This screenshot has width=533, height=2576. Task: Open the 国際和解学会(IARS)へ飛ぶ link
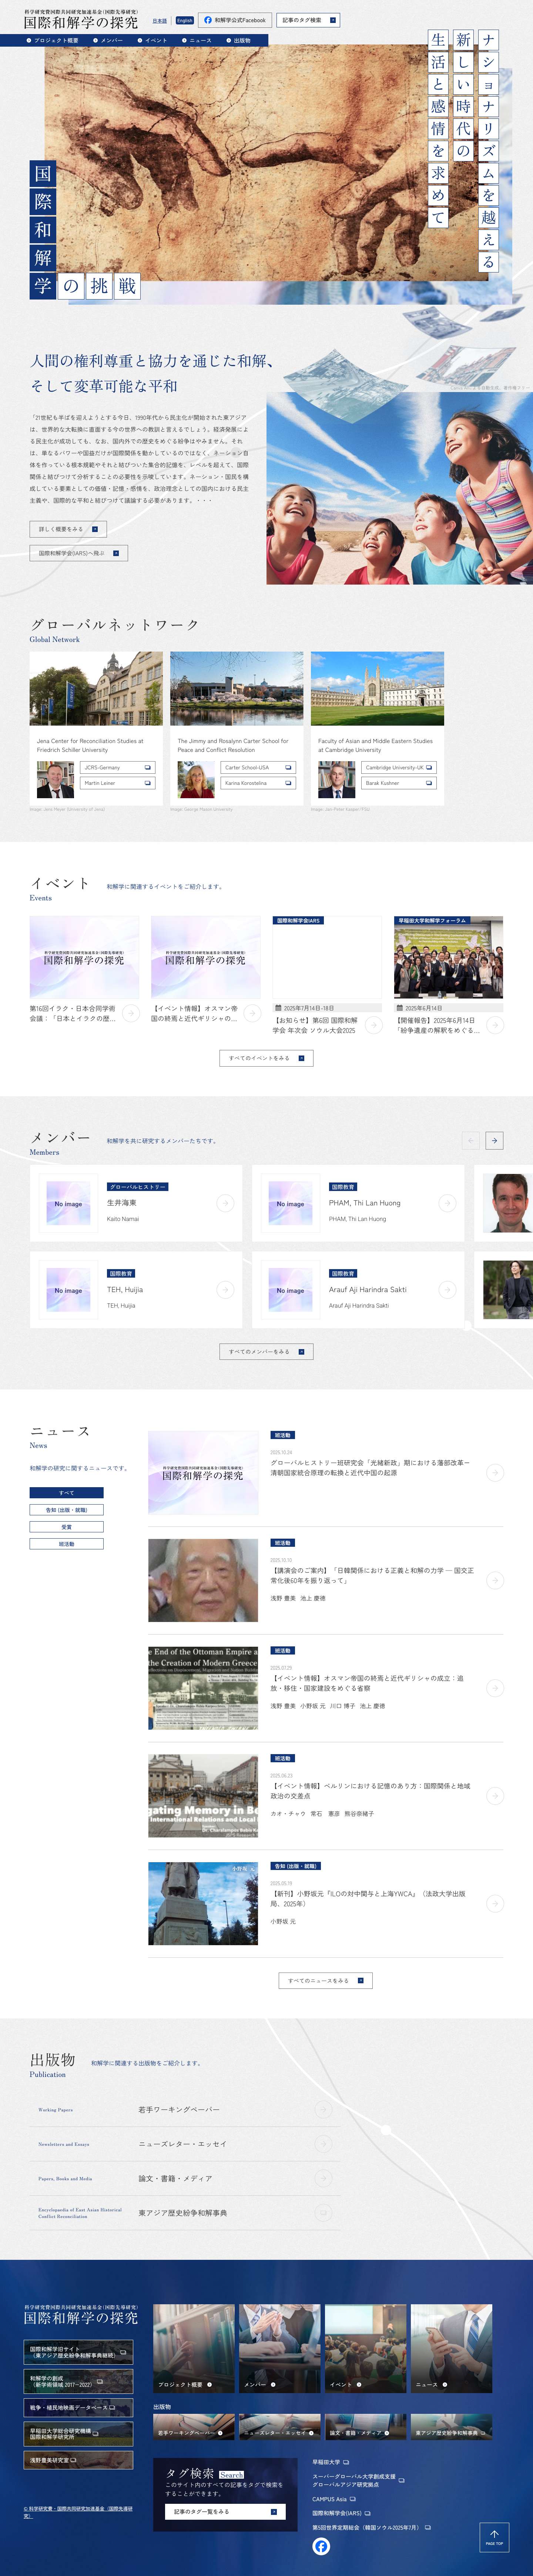[x=78, y=553]
